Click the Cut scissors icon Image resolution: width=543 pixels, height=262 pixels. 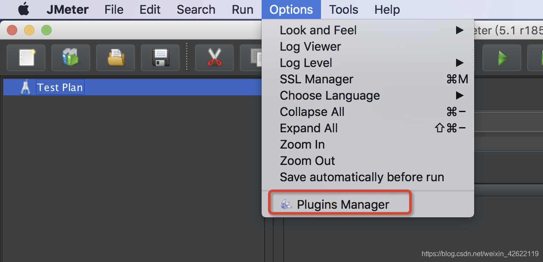pos(214,58)
